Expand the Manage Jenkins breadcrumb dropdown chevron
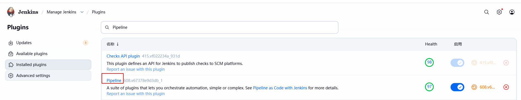This screenshot has height=100, width=521. tap(82, 12)
